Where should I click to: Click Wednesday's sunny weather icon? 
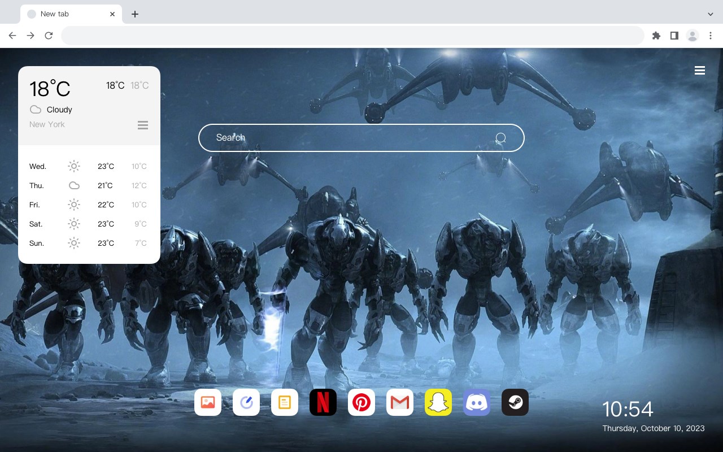point(74,166)
